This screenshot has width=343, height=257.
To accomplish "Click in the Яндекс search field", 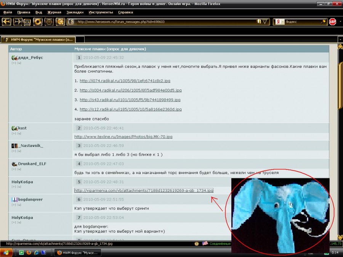I will 301,22.
